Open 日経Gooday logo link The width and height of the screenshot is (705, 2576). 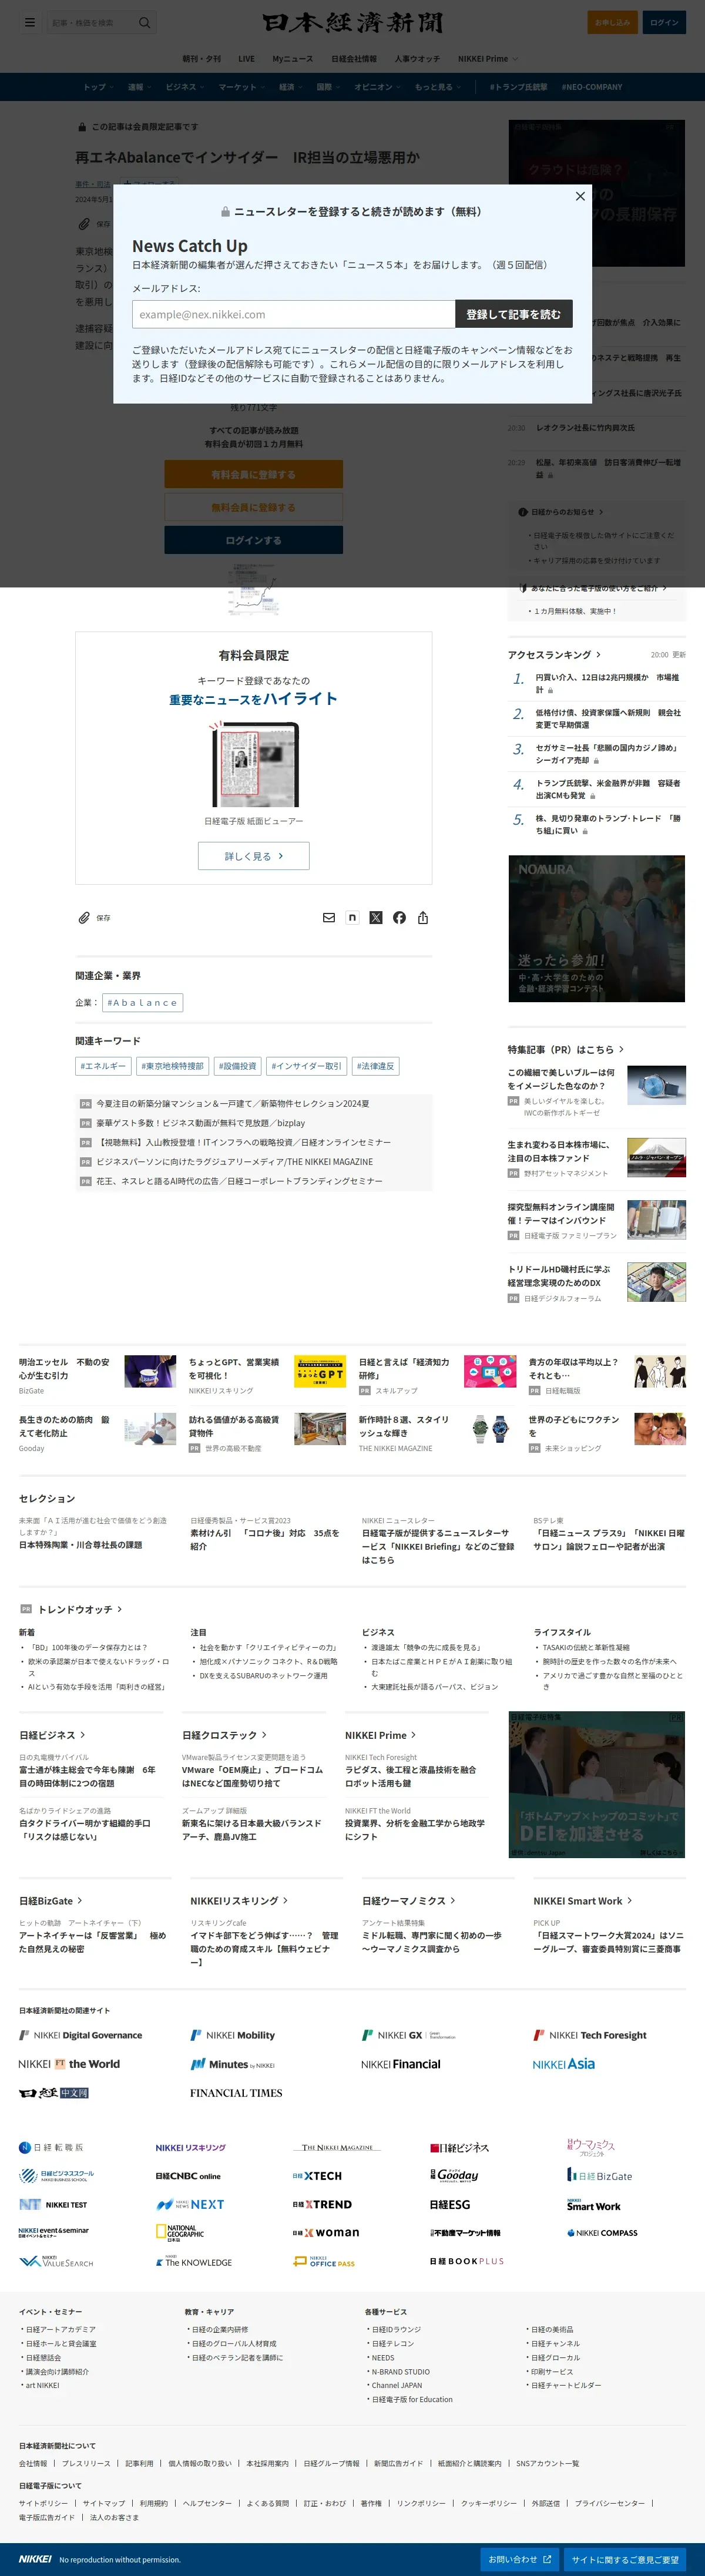click(x=454, y=2175)
